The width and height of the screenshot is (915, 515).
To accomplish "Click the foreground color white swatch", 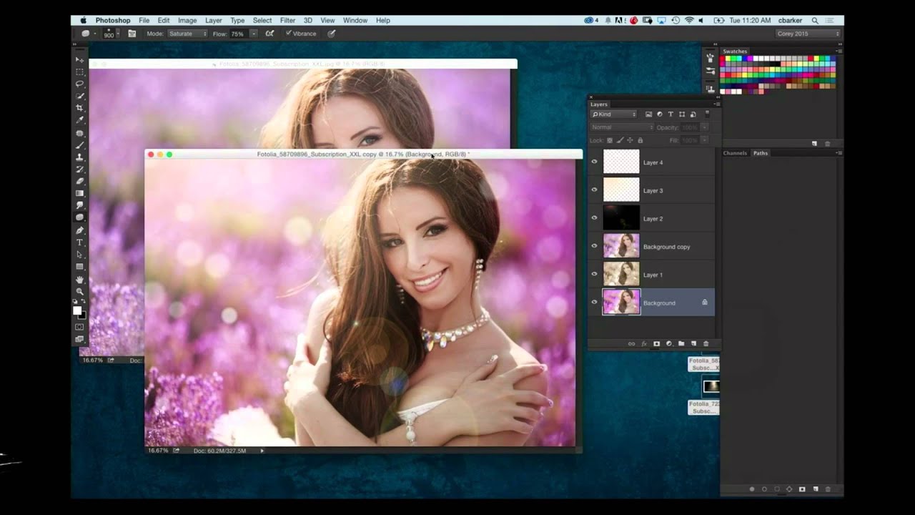I will [x=77, y=310].
